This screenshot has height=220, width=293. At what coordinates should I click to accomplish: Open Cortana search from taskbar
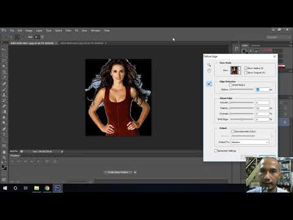click(15, 188)
